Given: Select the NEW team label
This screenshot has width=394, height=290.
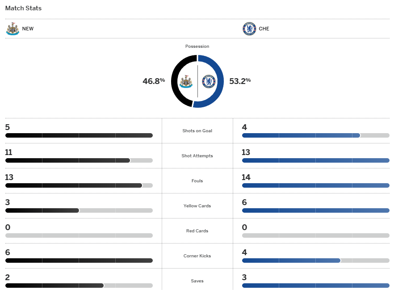Looking at the screenshot, I should point(28,29).
